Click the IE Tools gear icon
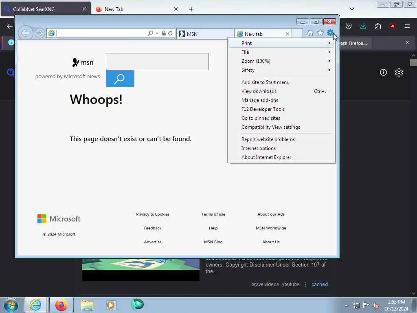The image size is (417, 313). click(x=330, y=33)
